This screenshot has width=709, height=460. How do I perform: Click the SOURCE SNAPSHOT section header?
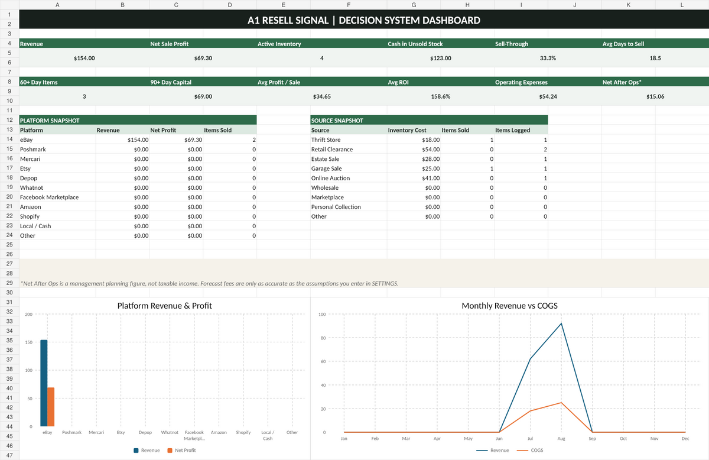[429, 120]
